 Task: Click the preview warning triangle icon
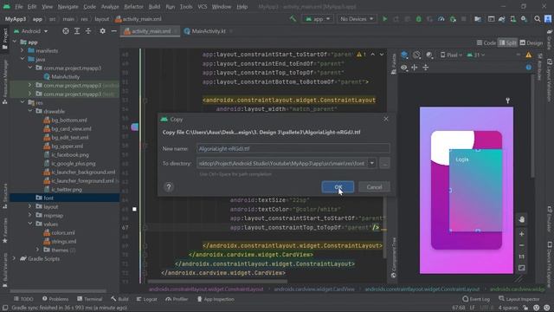coord(529,55)
